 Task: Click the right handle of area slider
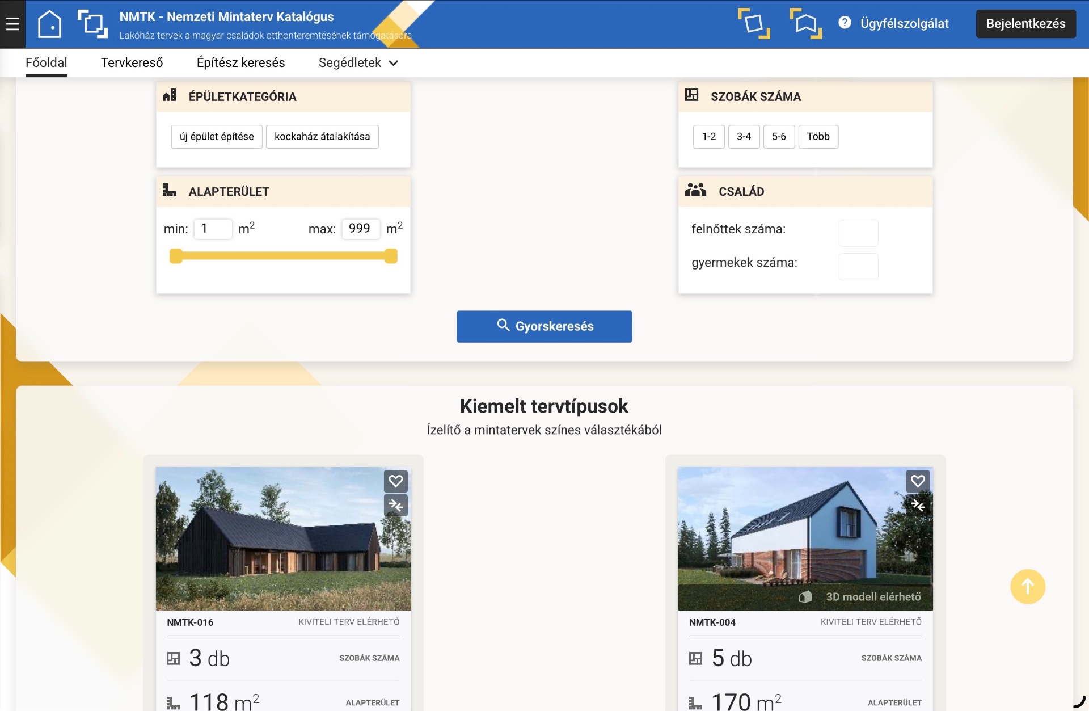[x=391, y=256]
